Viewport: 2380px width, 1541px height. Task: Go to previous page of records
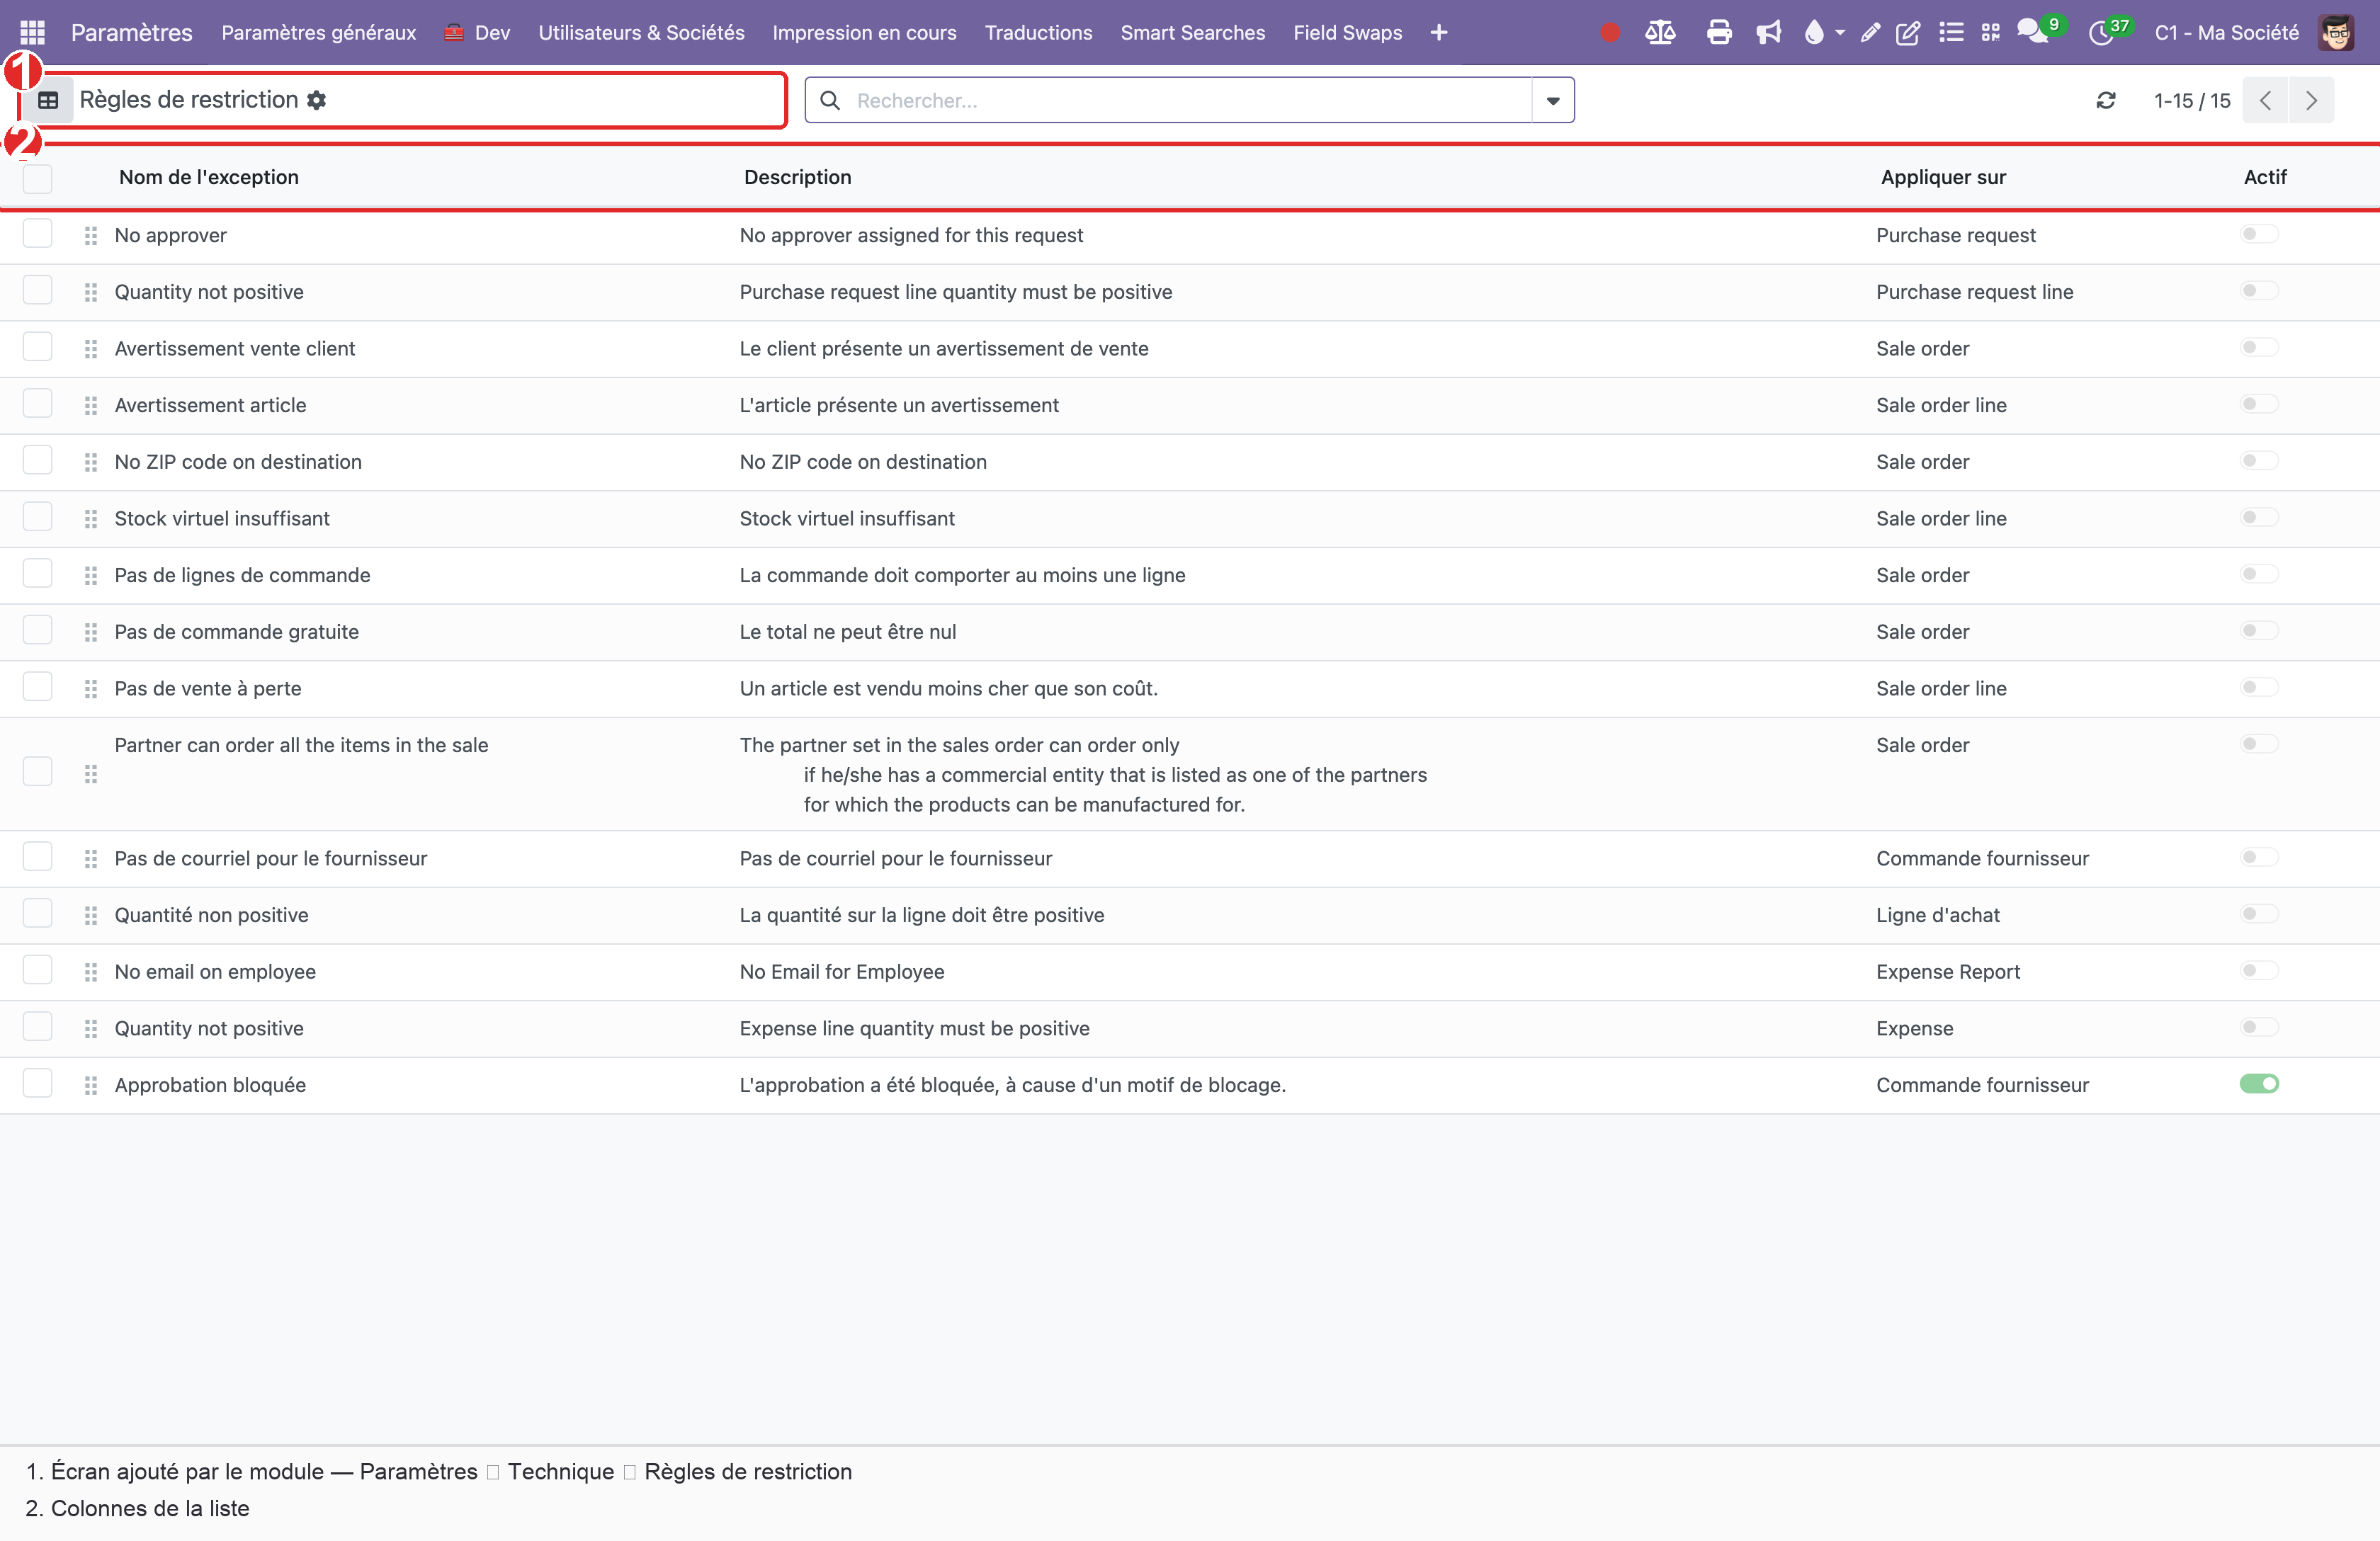tap(2265, 100)
